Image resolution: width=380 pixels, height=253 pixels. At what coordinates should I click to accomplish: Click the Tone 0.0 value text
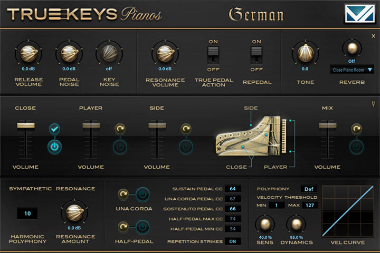click(x=305, y=69)
